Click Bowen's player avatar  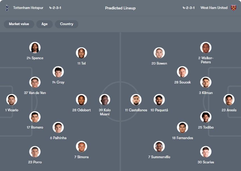(x=159, y=53)
